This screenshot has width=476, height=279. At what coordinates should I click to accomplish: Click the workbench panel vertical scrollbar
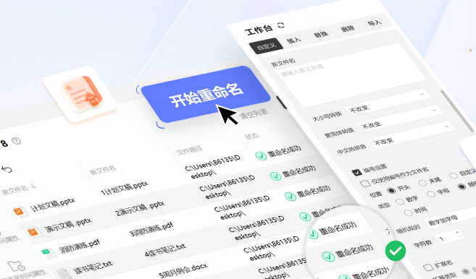(x=457, y=111)
